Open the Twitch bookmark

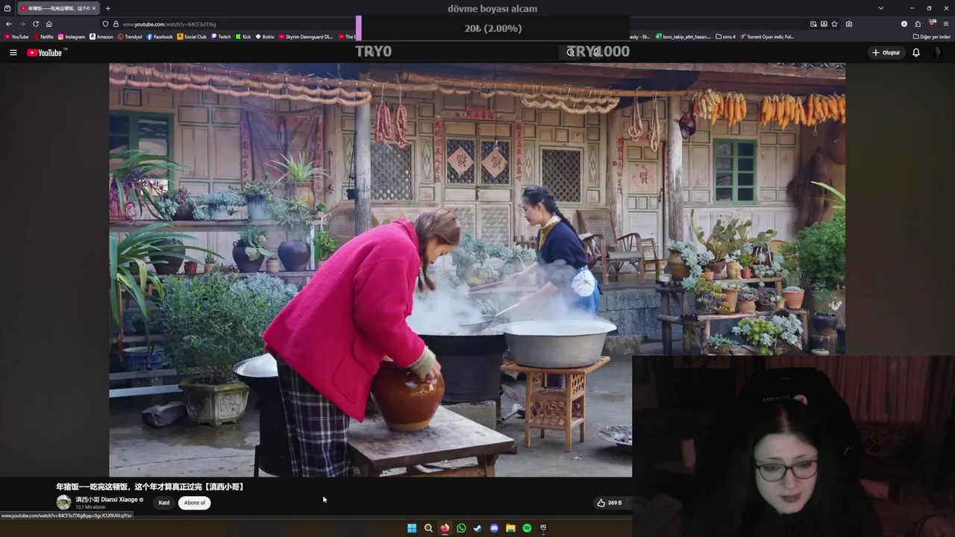[221, 37]
